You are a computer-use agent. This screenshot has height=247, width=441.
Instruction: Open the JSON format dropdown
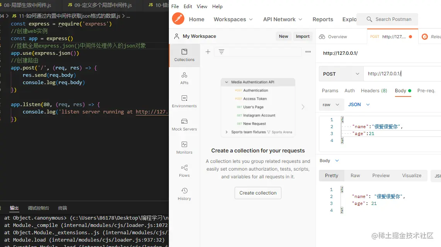[x=359, y=105]
